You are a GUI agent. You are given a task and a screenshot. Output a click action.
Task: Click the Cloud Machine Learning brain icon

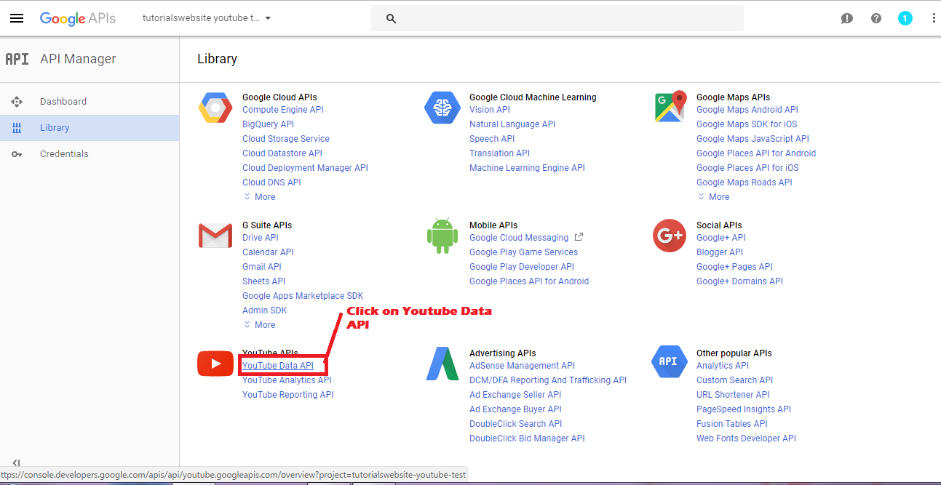click(x=442, y=108)
